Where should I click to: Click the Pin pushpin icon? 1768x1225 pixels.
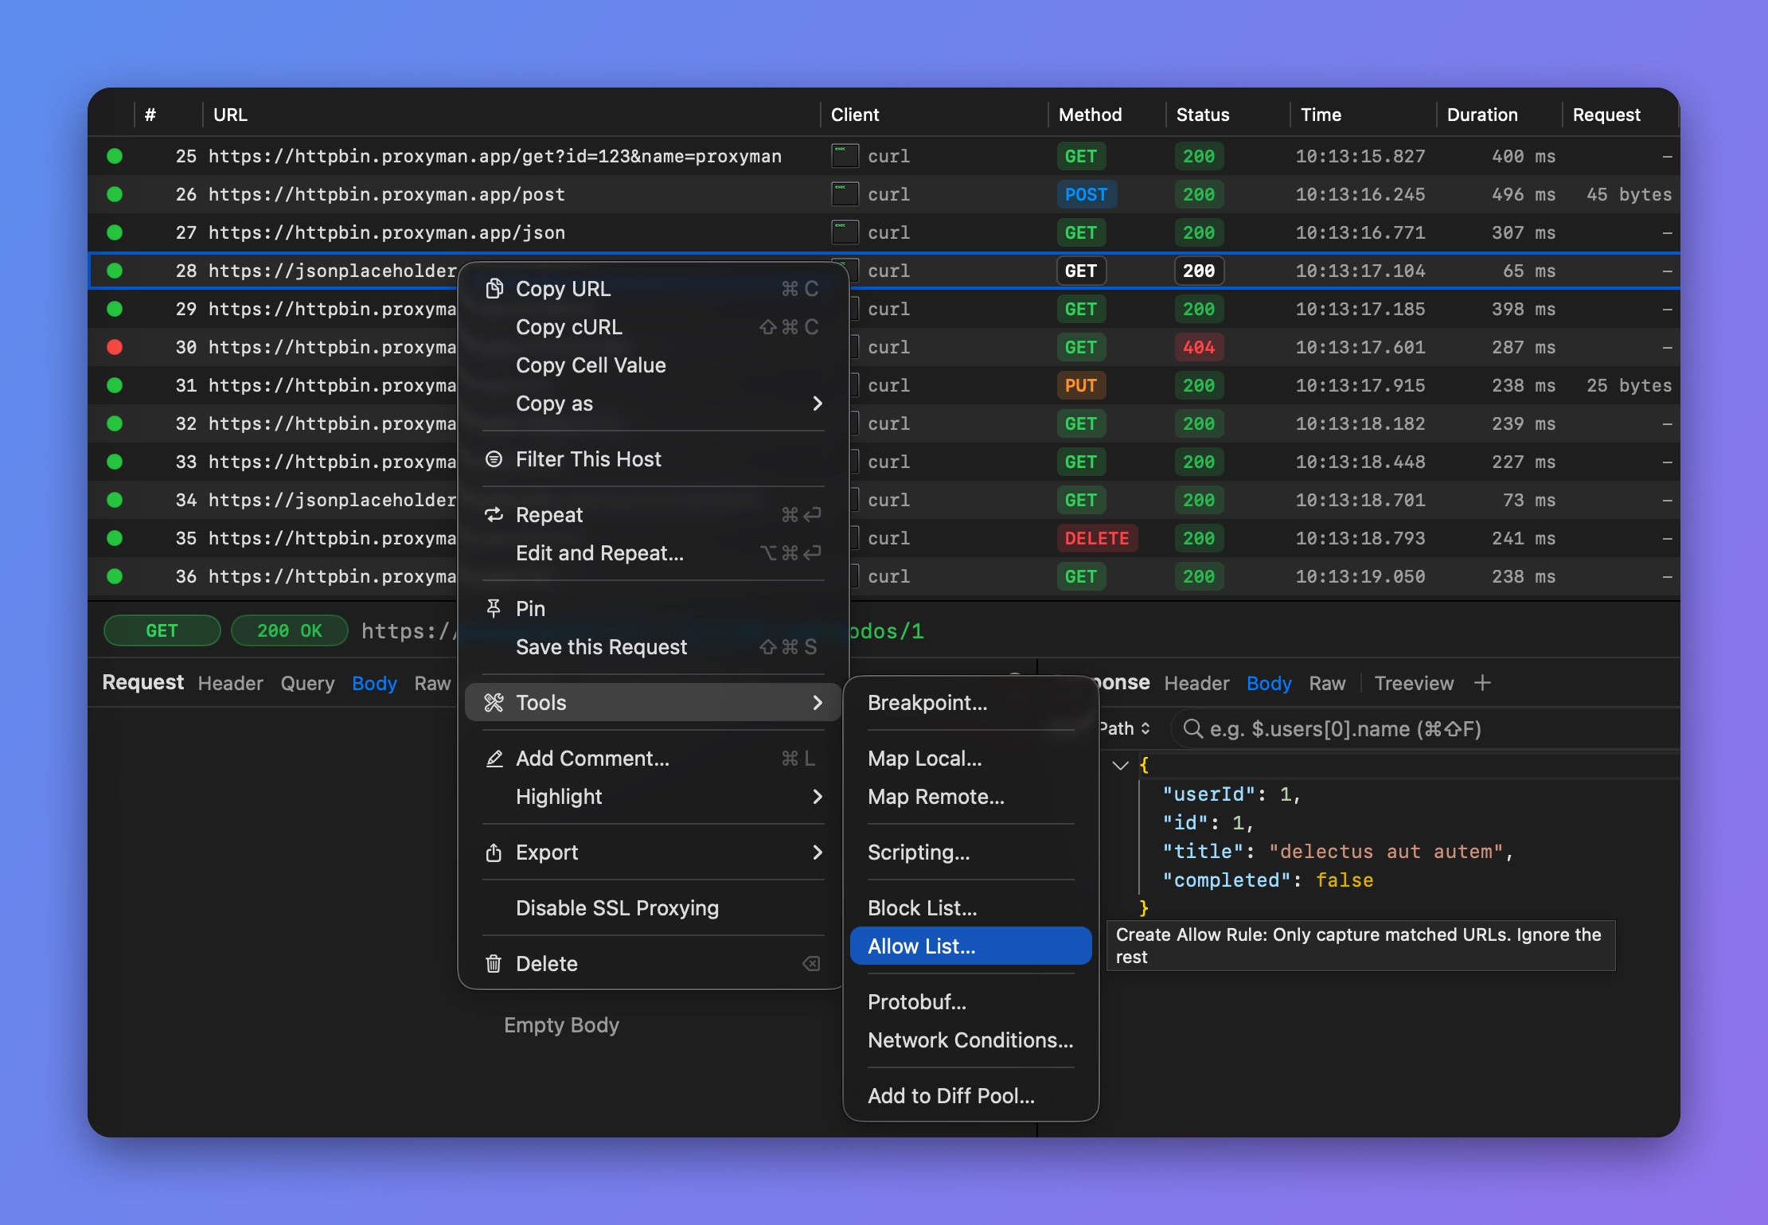(494, 609)
